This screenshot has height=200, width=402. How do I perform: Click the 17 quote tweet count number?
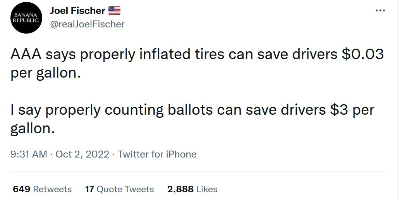(90, 189)
